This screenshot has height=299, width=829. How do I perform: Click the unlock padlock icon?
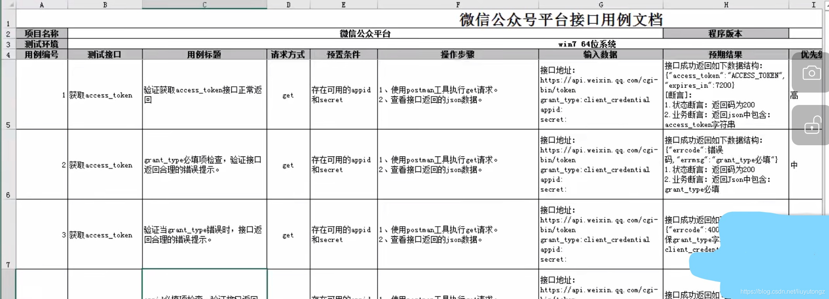(812, 125)
